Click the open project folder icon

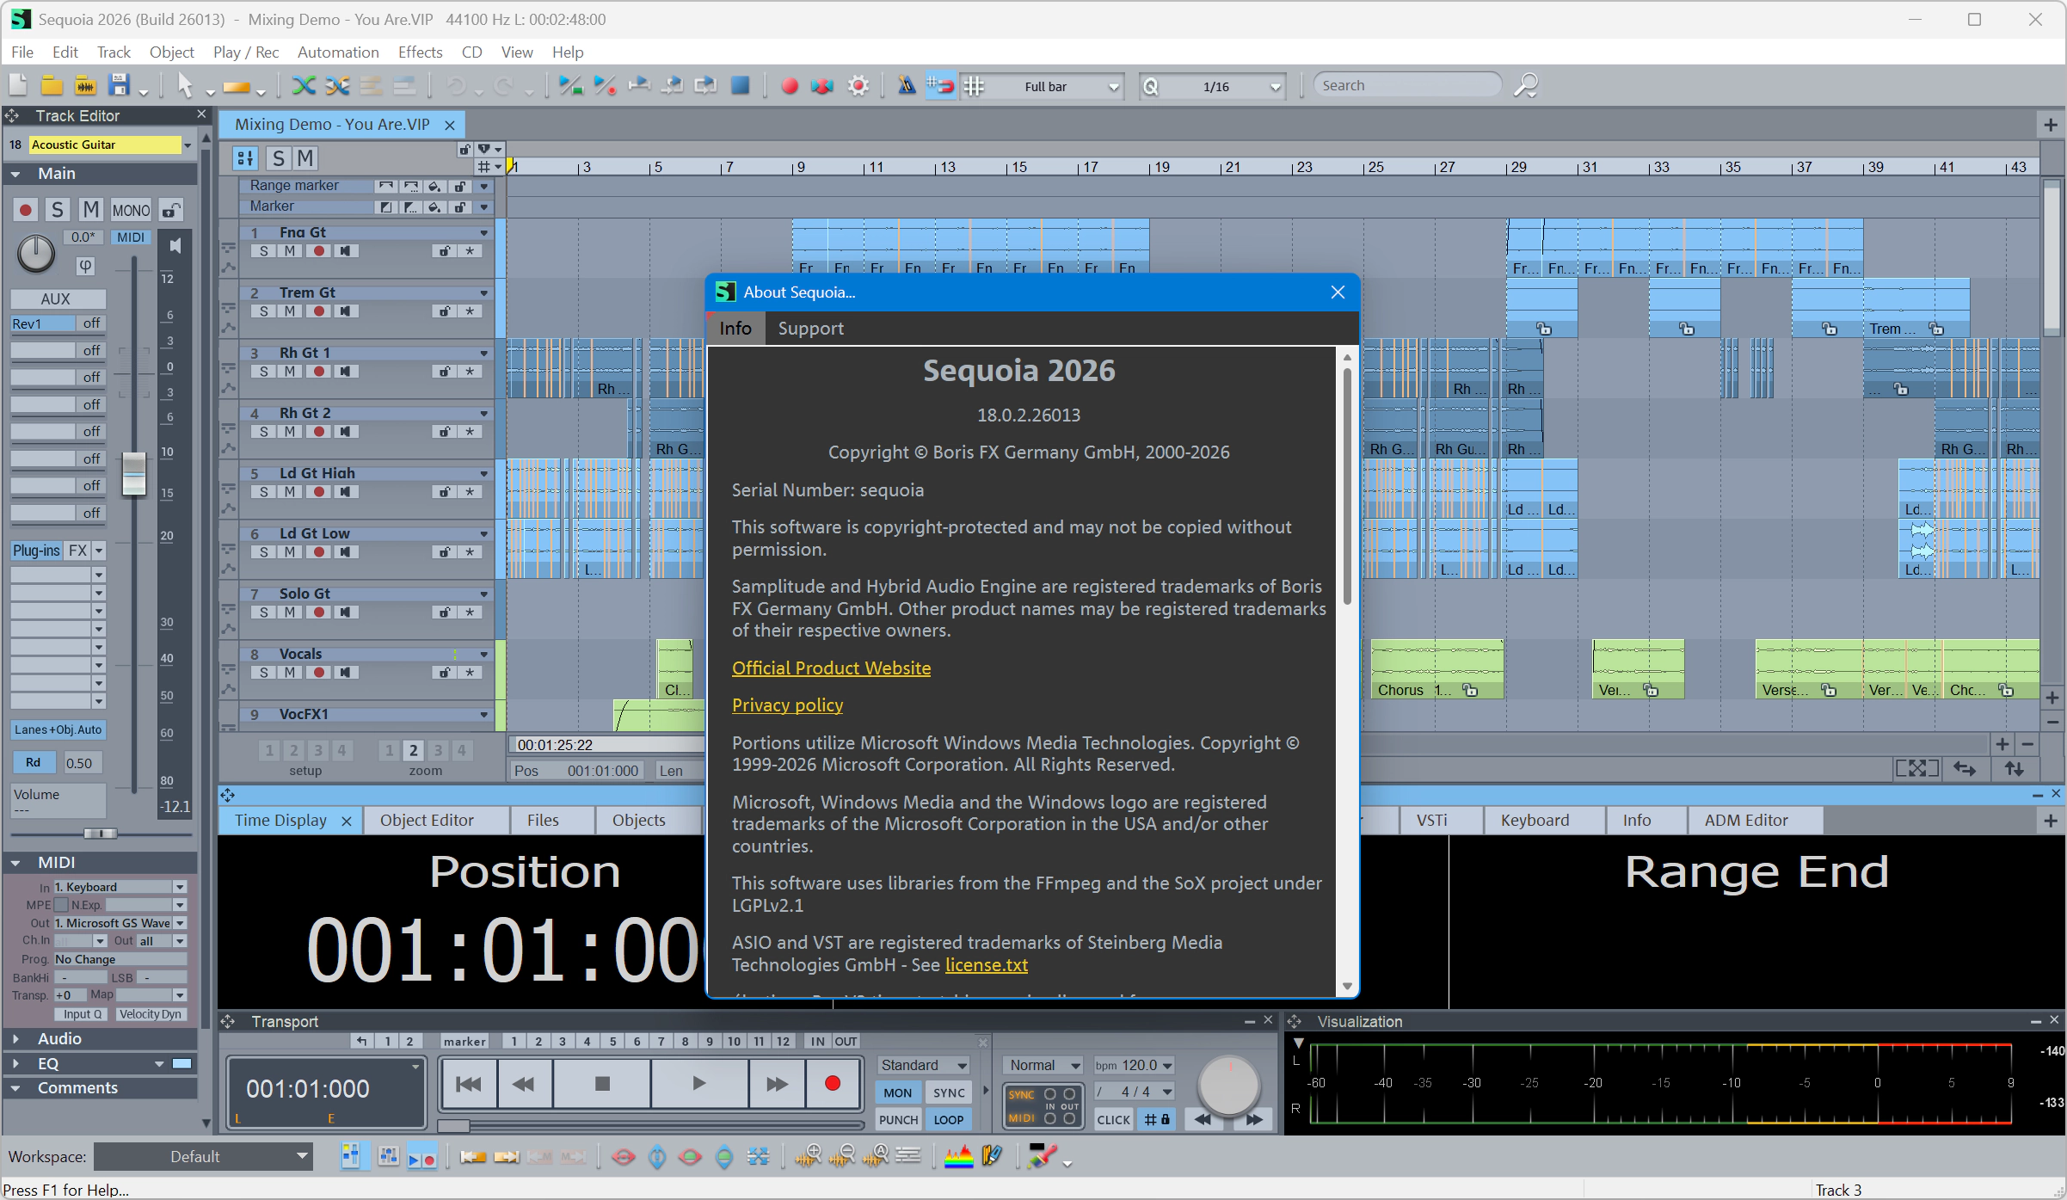pyautogui.click(x=52, y=85)
